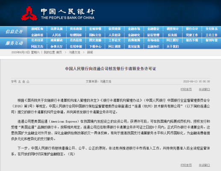Select the 人民币 menu item

point(56,35)
